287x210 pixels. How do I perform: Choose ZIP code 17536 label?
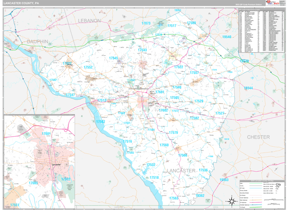(x=203, y=170)
